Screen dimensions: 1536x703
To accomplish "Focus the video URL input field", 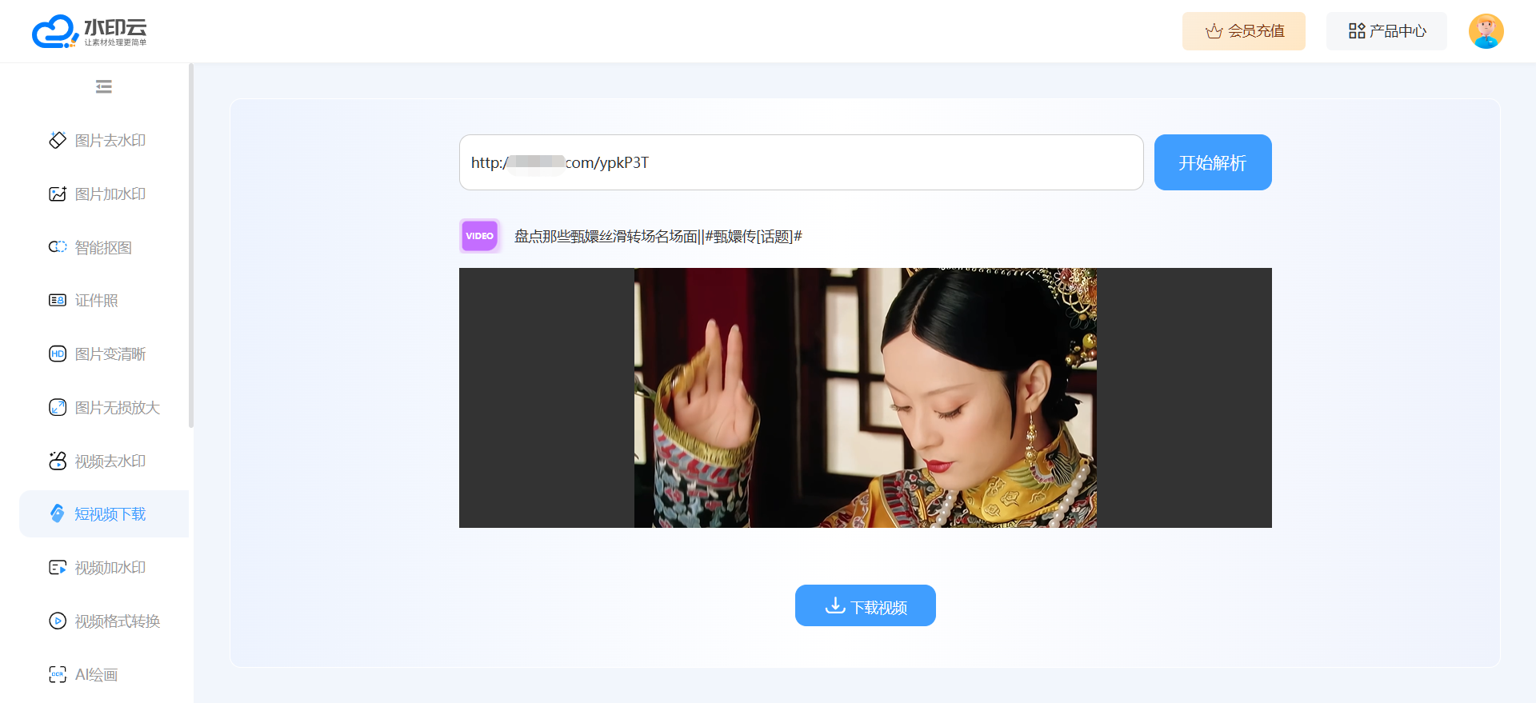I will [801, 162].
